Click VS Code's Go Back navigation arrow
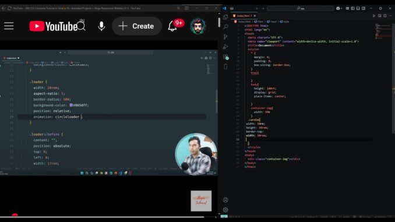The image size is (395, 222). pos(257,8)
